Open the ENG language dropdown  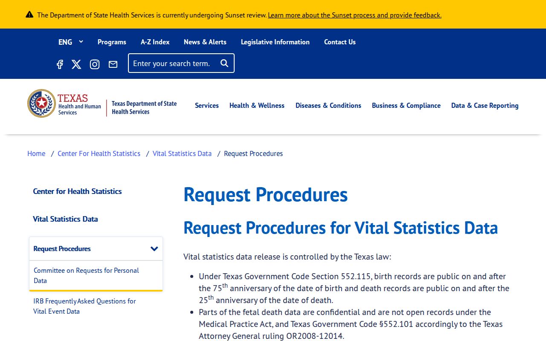point(71,42)
